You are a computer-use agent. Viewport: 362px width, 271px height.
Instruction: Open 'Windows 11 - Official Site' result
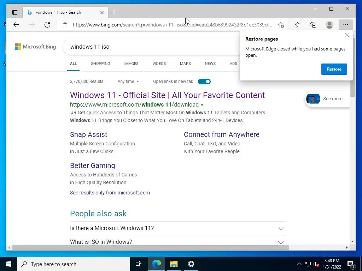point(167,95)
